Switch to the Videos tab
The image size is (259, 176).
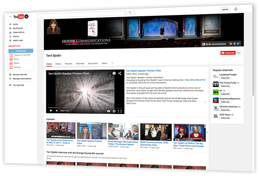58,64
